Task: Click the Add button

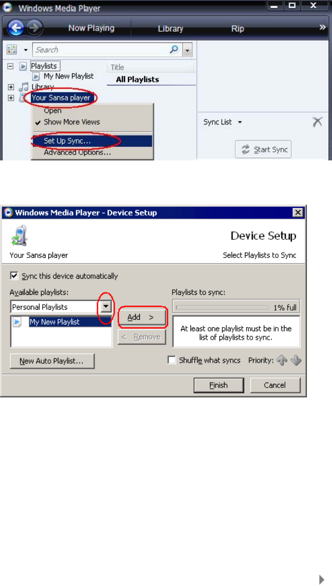Action: point(142,317)
